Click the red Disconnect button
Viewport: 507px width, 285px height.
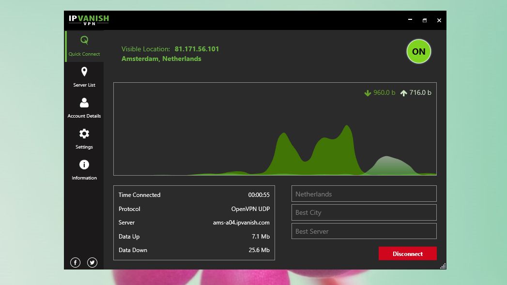tap(407, 254)
